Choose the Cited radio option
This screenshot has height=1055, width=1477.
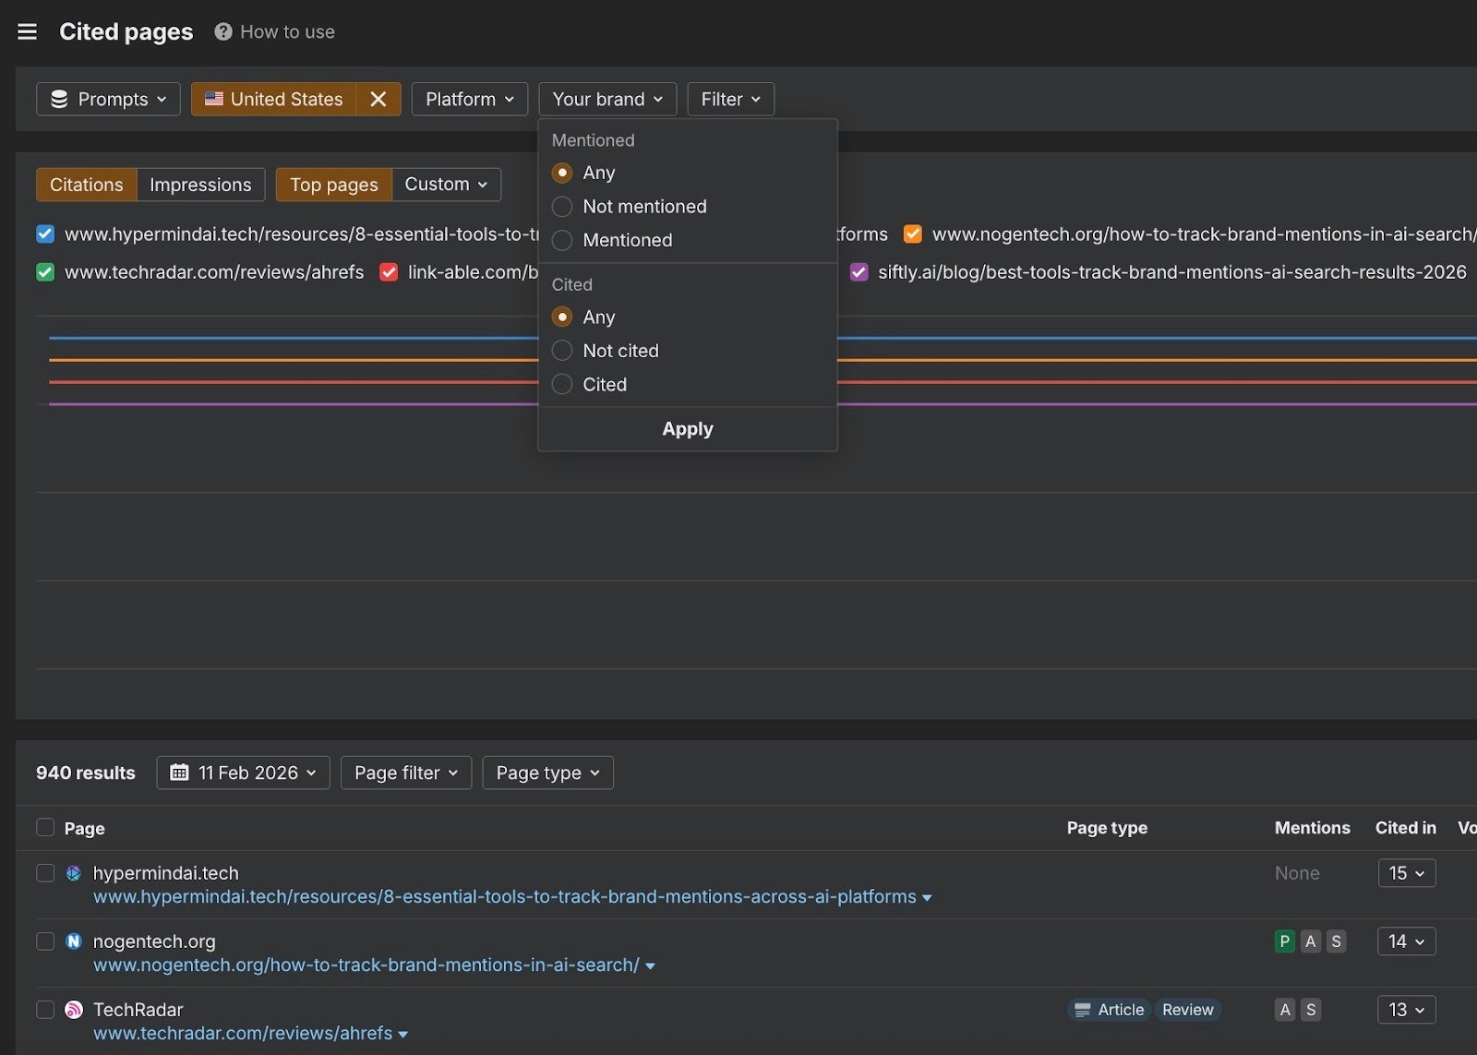click(561, 385)
